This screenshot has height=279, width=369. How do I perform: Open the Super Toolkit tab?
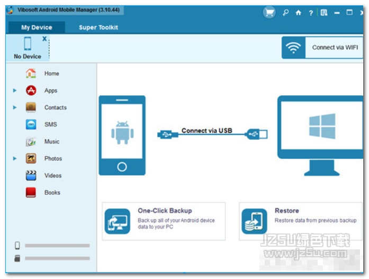(x=98, y=28)
